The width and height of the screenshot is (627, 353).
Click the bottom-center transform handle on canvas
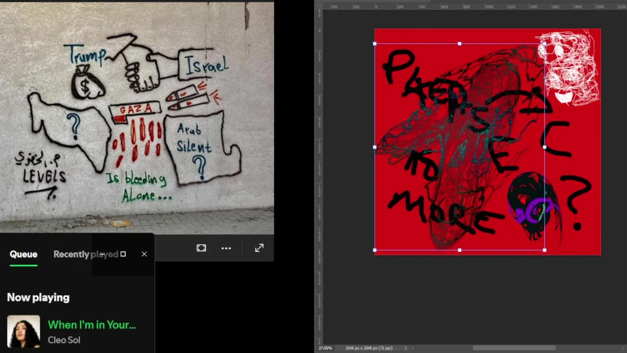tap(459, 250)
